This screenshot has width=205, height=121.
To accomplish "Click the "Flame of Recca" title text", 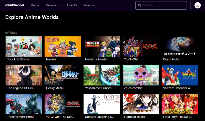I will pos(135,117).
